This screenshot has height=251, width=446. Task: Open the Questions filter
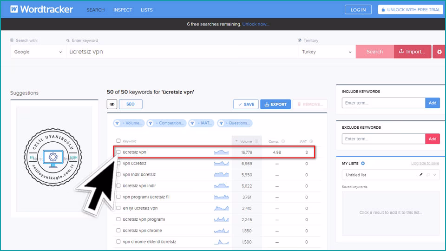(235, 123)
